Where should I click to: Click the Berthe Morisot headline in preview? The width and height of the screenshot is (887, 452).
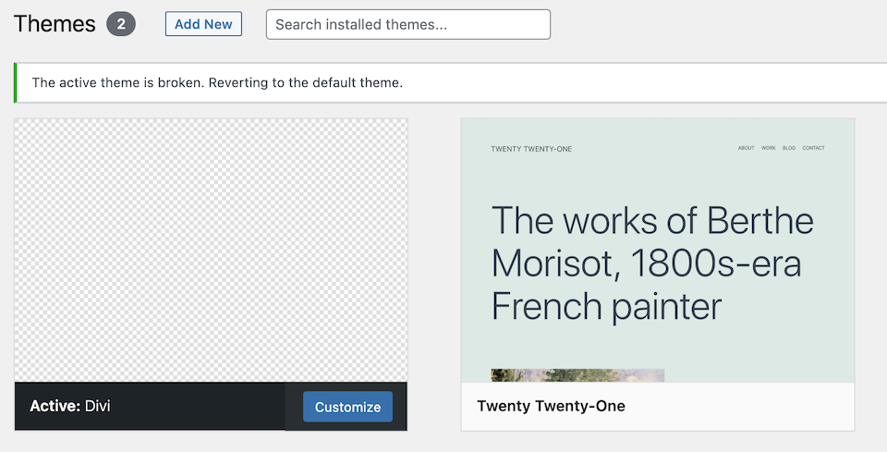point(651,263)
